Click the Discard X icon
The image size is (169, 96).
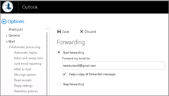[82, 32]
